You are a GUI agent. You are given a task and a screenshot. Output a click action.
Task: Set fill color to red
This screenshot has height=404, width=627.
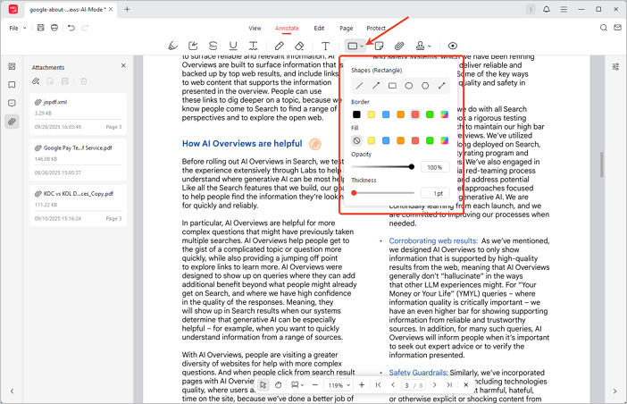click(415, 140)
